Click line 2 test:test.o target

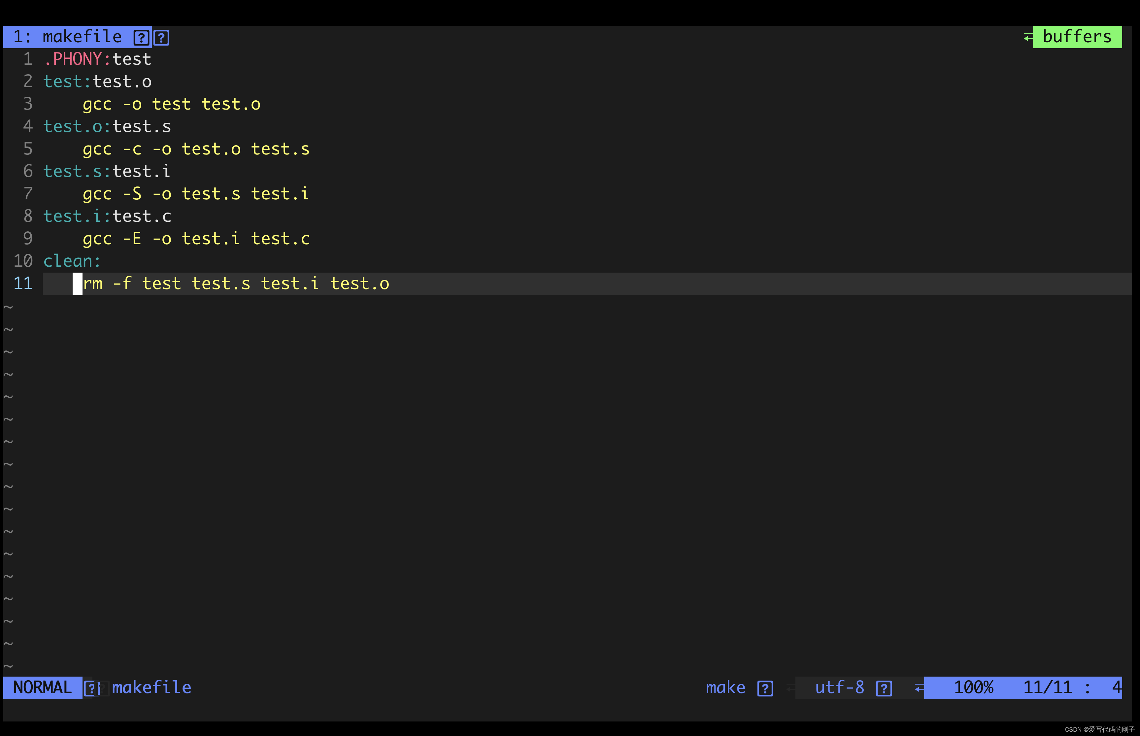97,82
